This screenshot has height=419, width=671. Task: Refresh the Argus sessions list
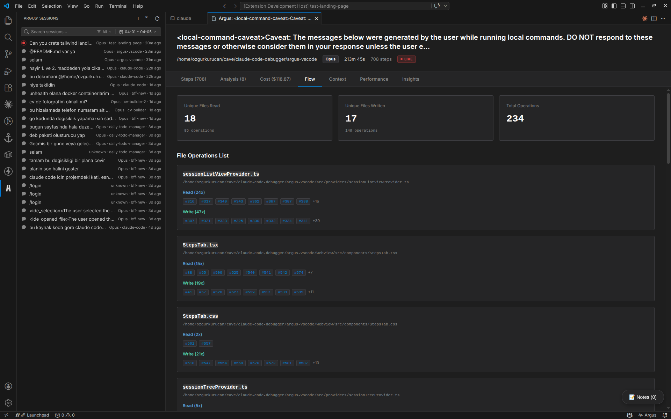click(157, 19)
